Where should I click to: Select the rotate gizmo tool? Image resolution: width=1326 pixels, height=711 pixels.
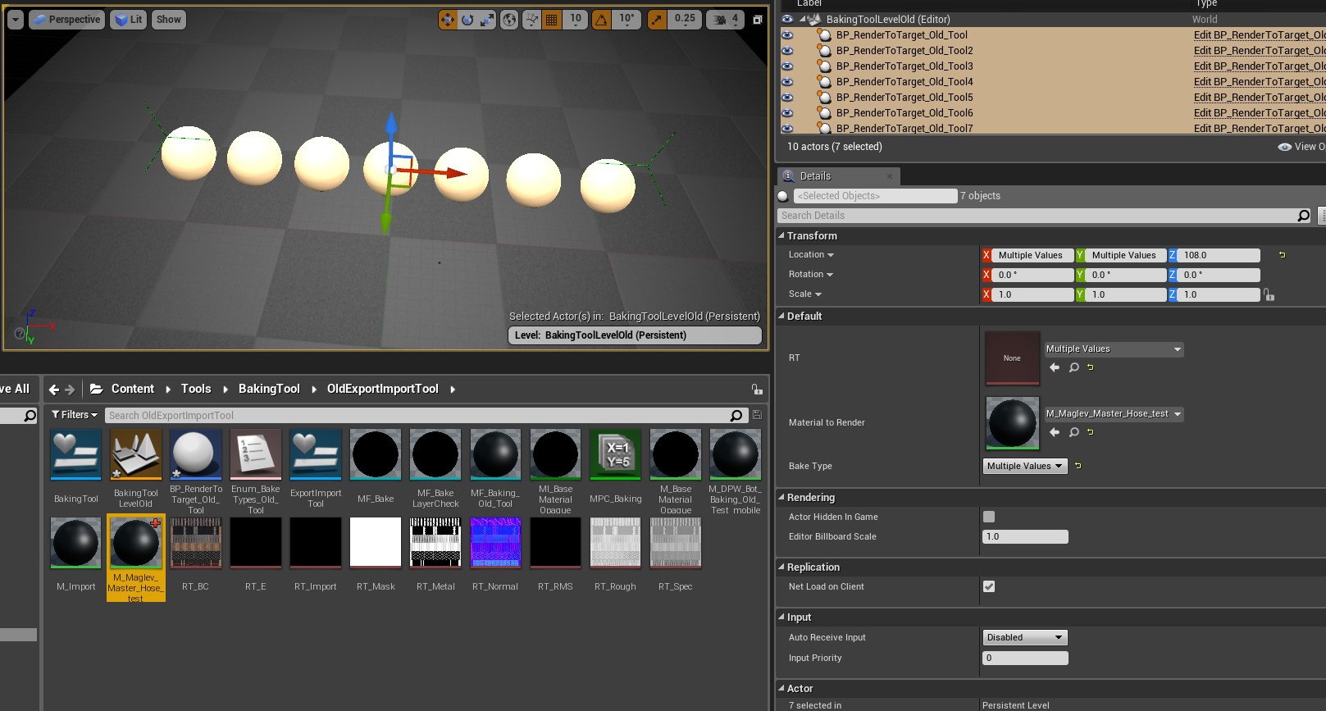click(467, 20)
